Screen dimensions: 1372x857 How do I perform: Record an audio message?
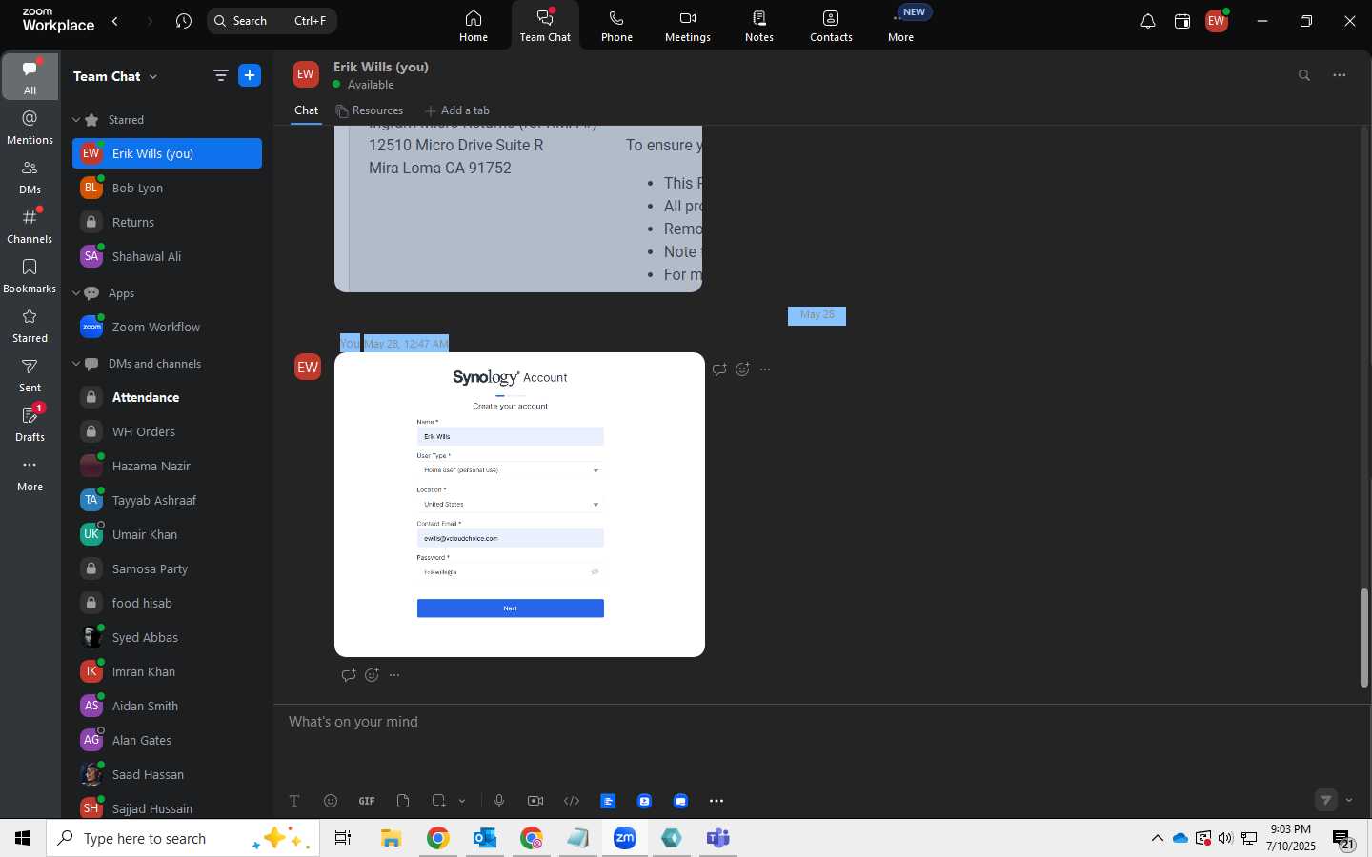(x=498, y=801)
